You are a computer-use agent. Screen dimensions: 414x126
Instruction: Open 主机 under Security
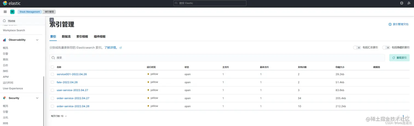(5, 118)
